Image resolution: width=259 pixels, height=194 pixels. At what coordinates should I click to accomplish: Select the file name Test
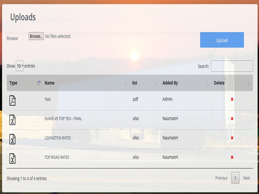[x=48, y=99]
